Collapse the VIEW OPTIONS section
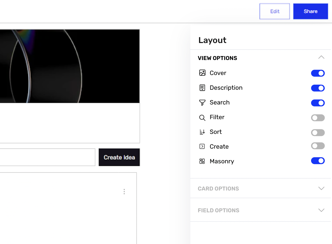Screen dimensions: 332x244 point(321,57)
